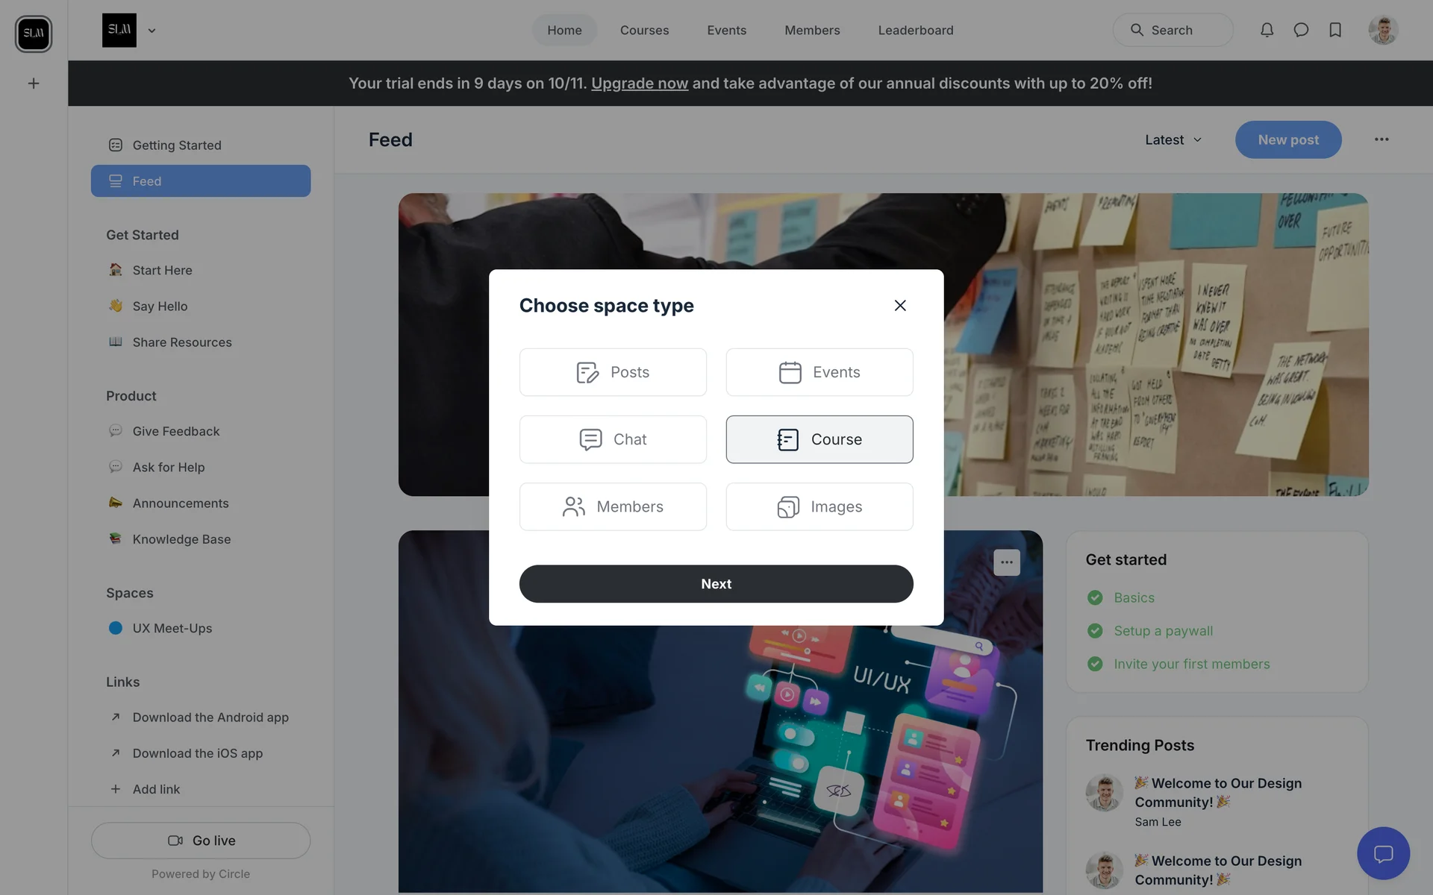
Task: Select the Events space type
Action: [819, 372]
